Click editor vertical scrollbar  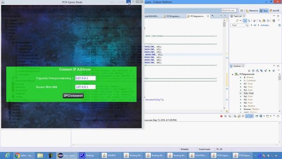[224, 64]
